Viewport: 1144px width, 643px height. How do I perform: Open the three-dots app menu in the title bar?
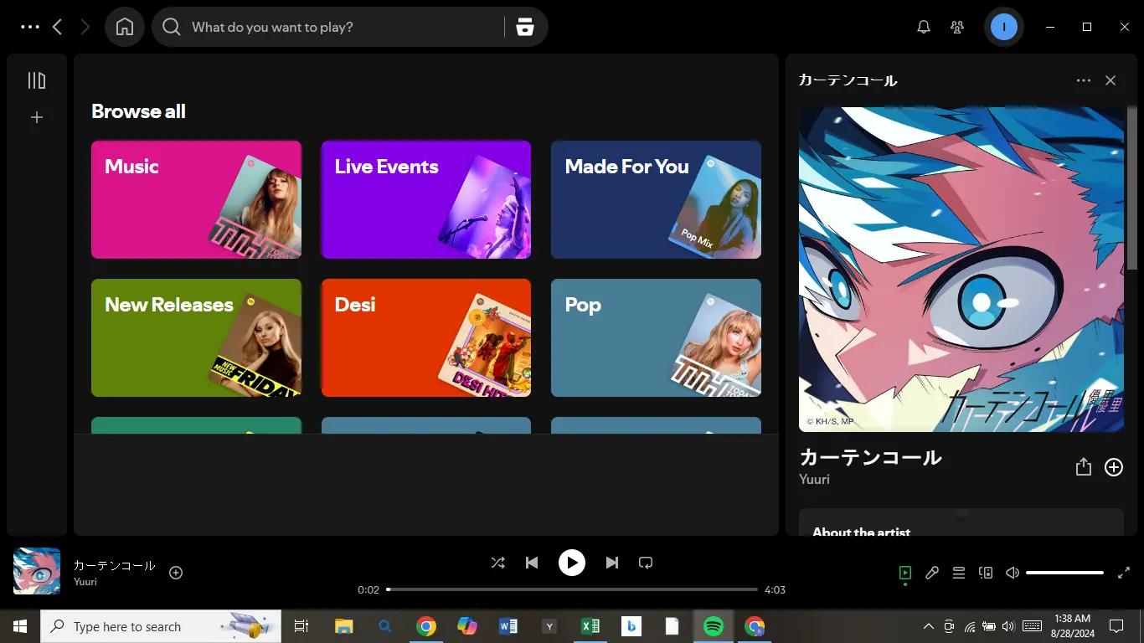click(30, 27)
